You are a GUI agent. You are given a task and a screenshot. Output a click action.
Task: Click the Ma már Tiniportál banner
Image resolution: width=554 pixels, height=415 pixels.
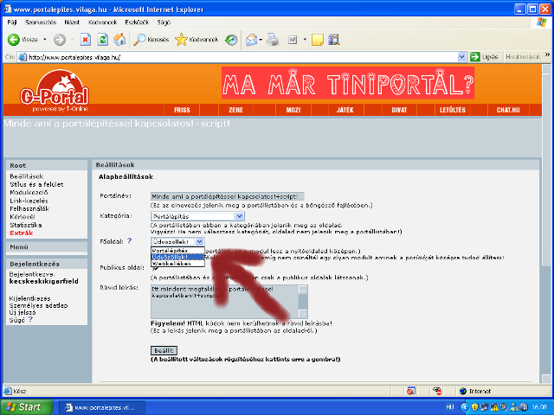click(x=348, y=83)
